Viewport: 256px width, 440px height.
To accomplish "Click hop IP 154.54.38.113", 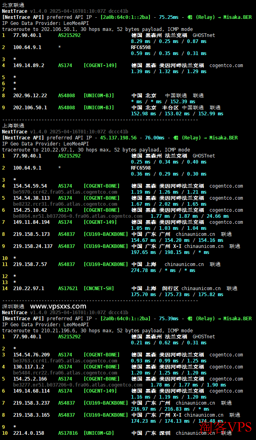I will [31, 198].
